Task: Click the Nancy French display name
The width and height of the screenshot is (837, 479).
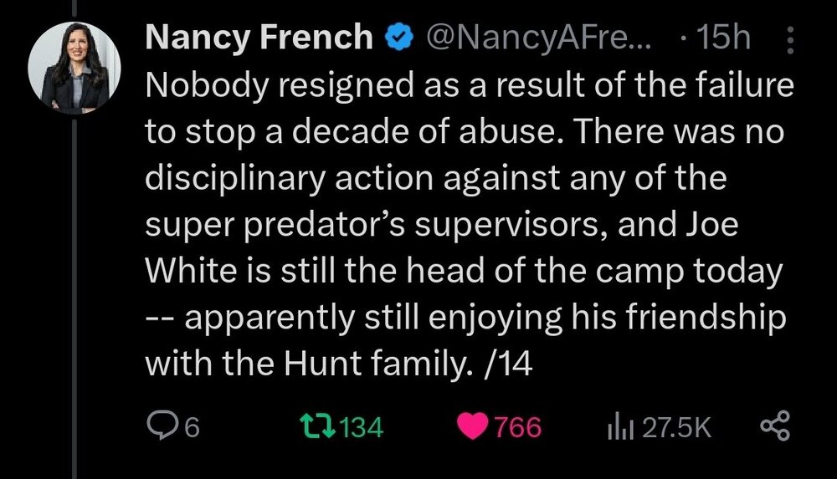Action: click(259, 38)
